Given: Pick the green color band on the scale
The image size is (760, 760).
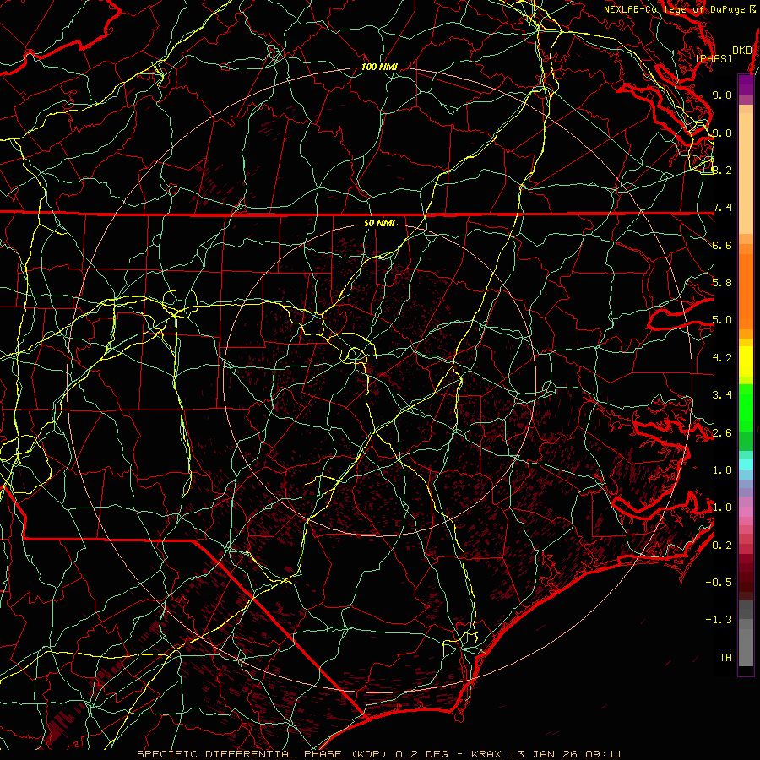Looking at the screenshot, I should pos(746,408).
